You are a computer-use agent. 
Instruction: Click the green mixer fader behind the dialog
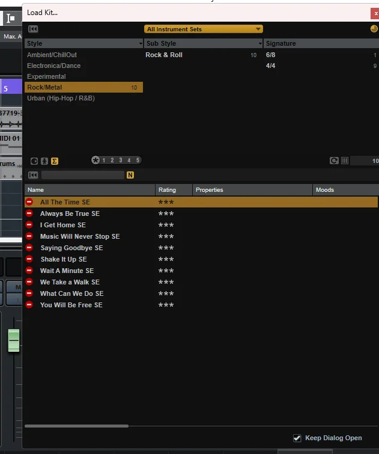click(x=14, y=340)
